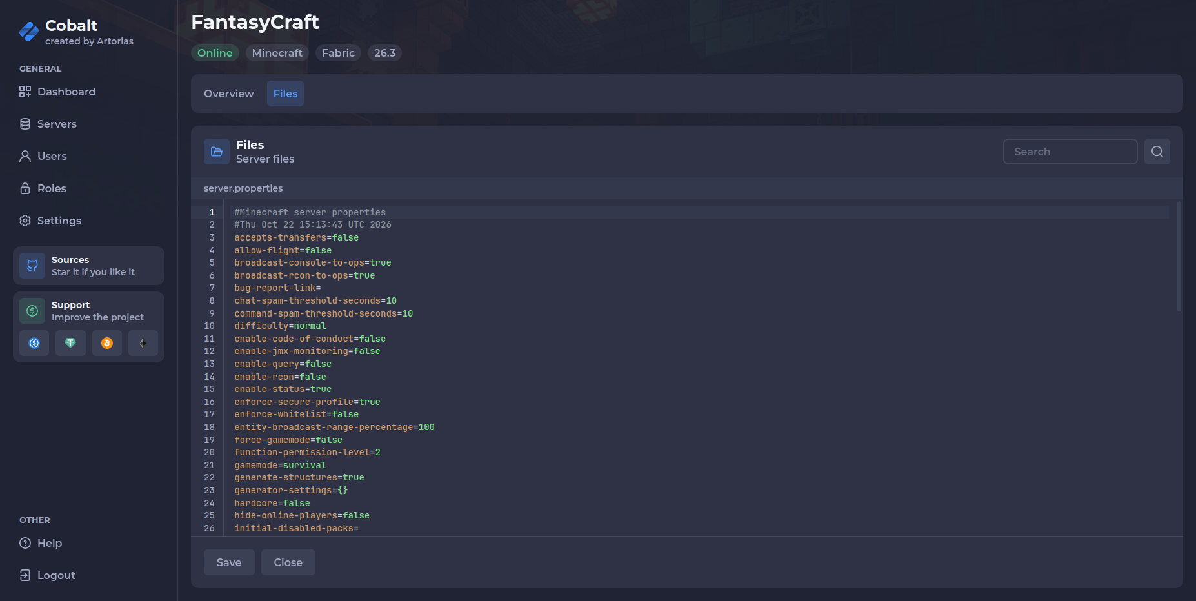The image size is (1196, 601).
Task: Click the Logout icon
Action: pyautogui.click(x=25, y=575)
